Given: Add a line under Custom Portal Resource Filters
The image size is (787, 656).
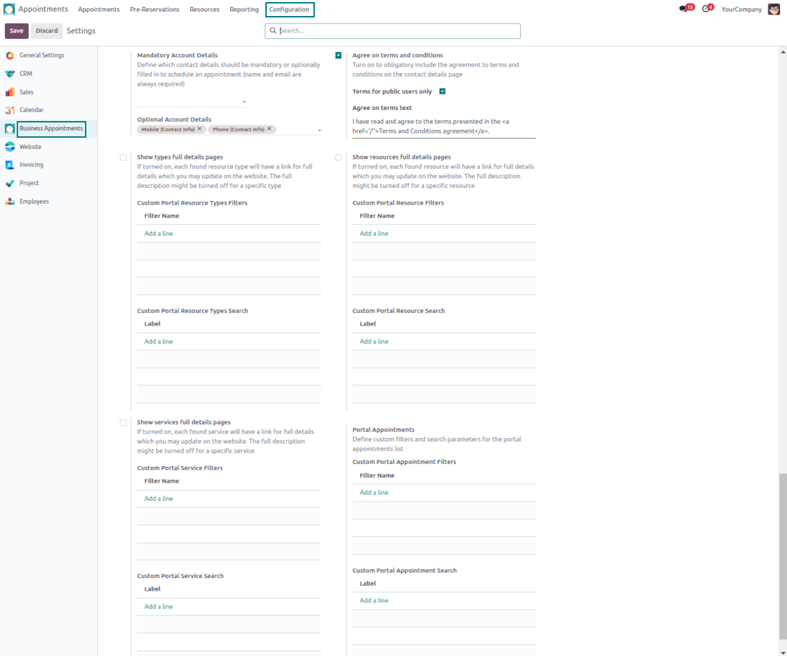Looking at the screenshot, I should pyautogui.click(x=374, y=234).
